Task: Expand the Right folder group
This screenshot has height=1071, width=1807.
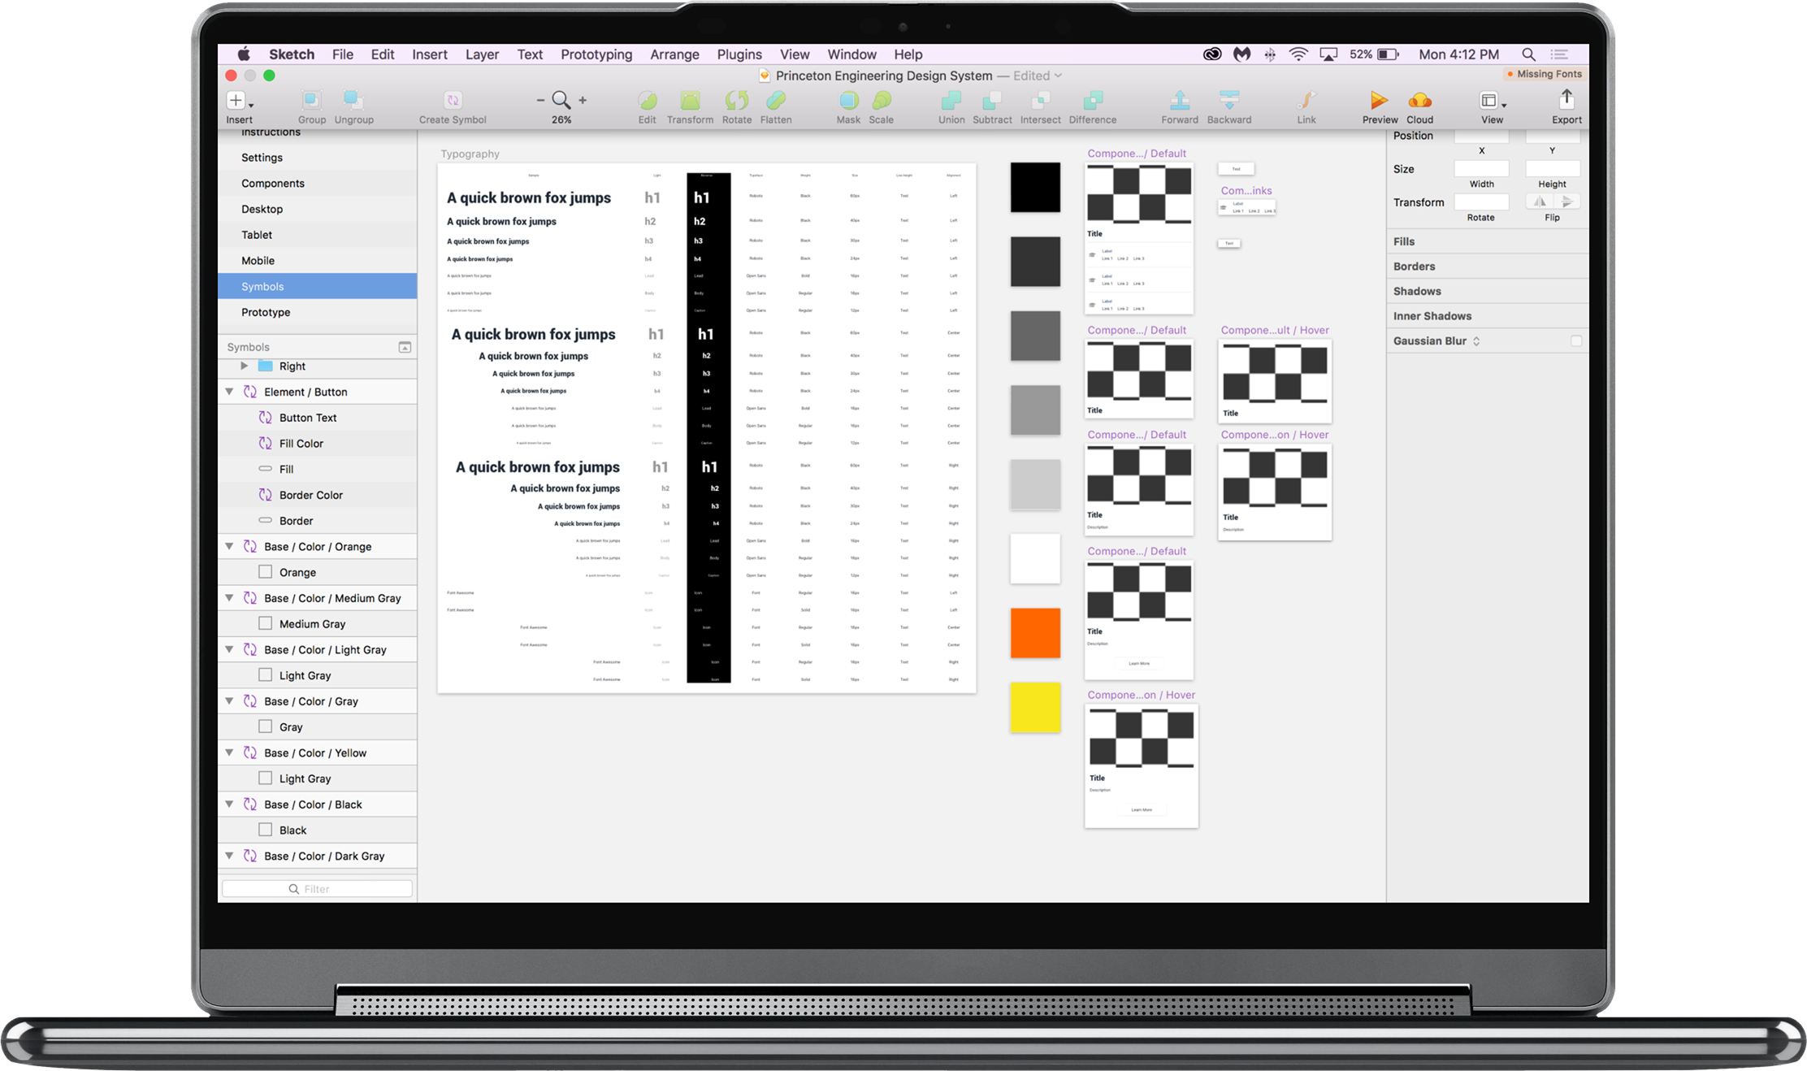Action: click(244, 366)
